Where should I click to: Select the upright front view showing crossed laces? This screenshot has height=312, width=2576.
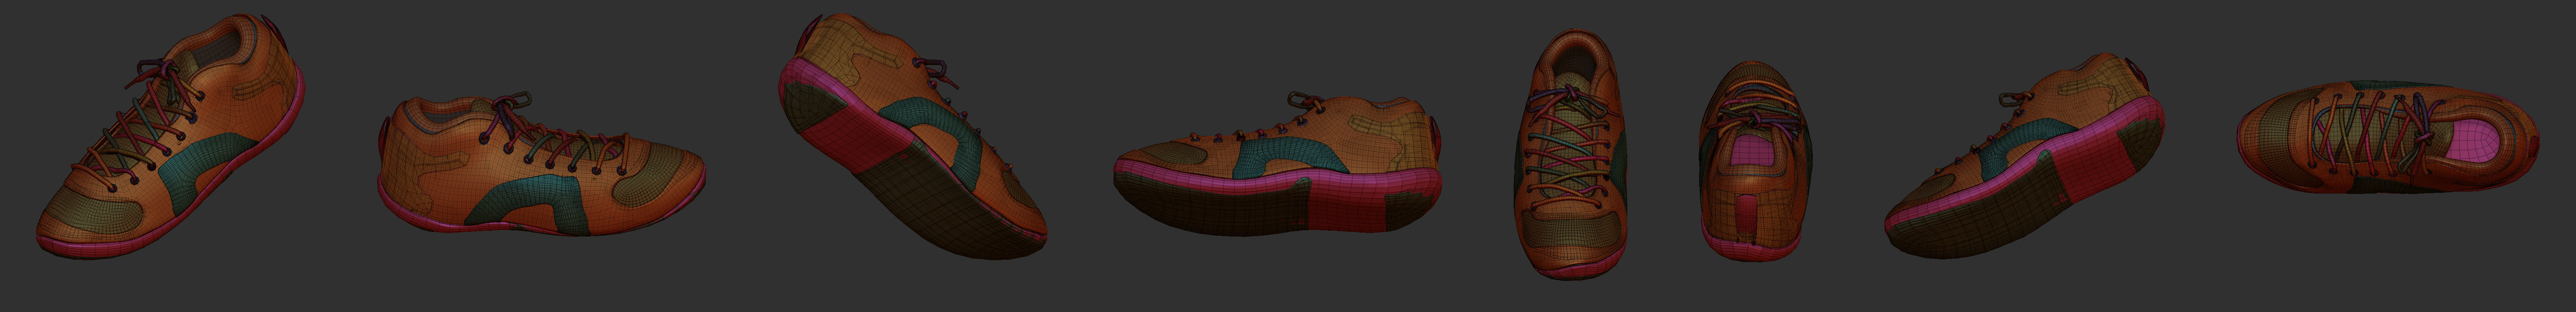(x=1570, y=154)
